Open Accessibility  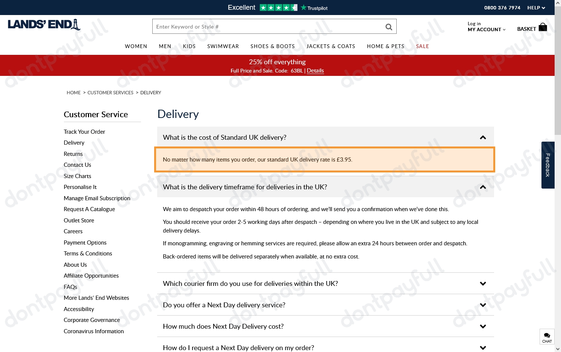pyautogui.click(x=79, y=309)
